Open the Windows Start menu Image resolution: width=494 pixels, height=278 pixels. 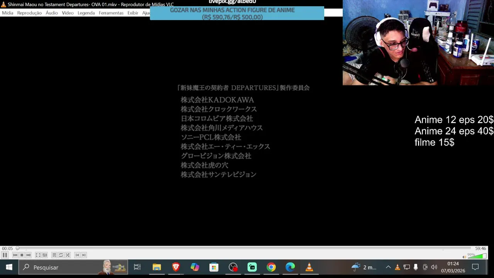pyautogui.click(x=9, y=267)
